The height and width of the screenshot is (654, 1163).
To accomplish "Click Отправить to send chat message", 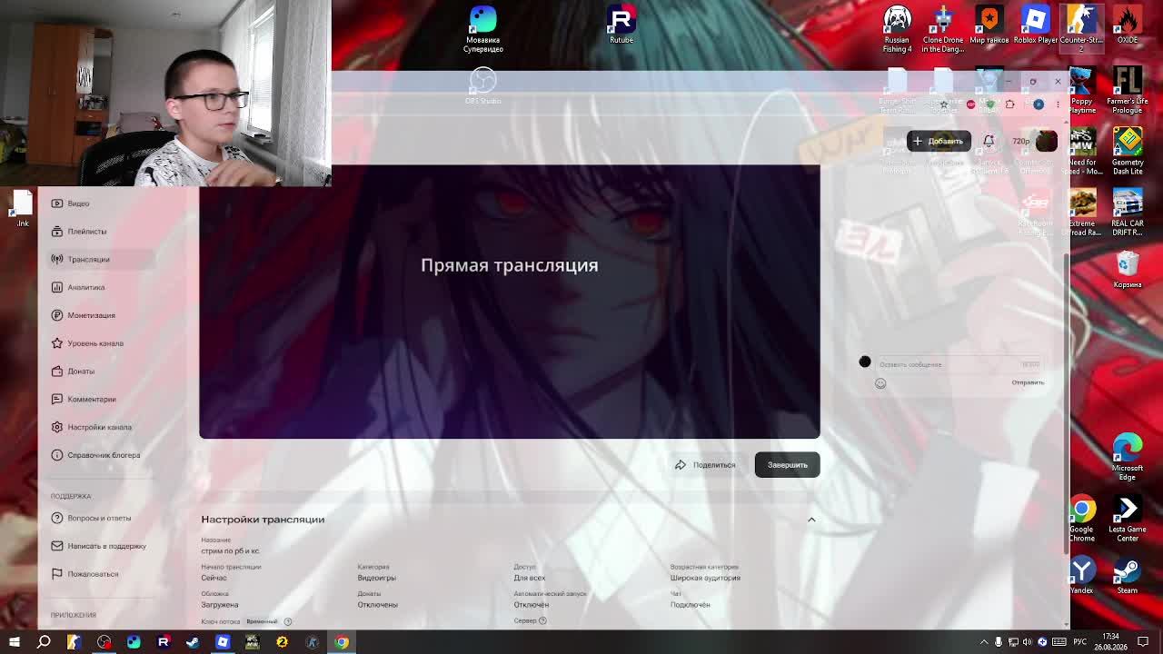I will 1028,382.
